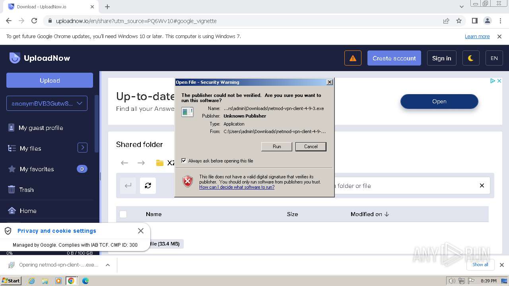
Task: Reload the page
Action: pos(34,21)
